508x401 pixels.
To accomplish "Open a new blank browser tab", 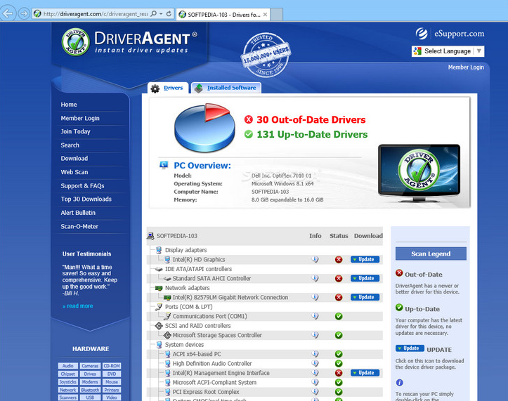I will coord(276,14).
